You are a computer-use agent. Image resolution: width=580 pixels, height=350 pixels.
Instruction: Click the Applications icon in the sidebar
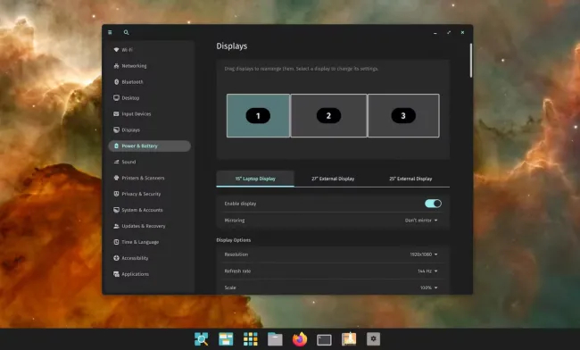coord(116,274)
